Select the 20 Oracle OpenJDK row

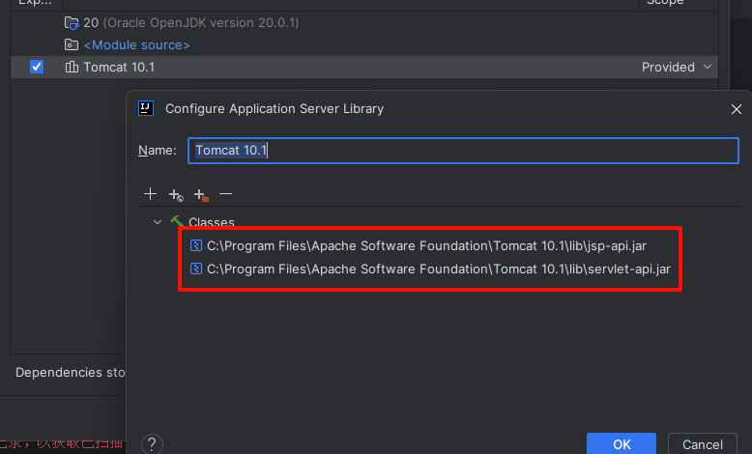tap(364, 22)
